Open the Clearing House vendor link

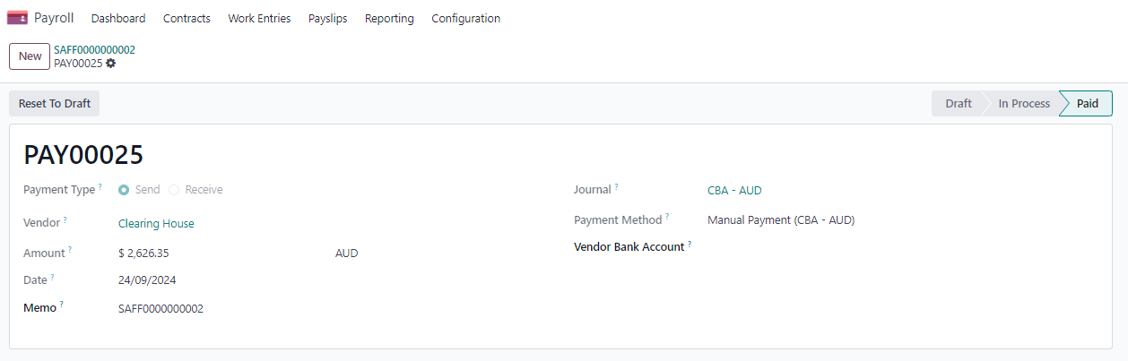(x=156, y=224)
